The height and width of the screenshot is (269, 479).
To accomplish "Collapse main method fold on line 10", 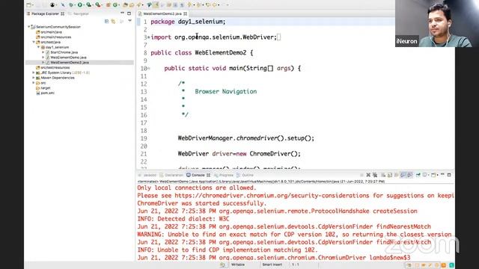I will (x=149, y=68).
